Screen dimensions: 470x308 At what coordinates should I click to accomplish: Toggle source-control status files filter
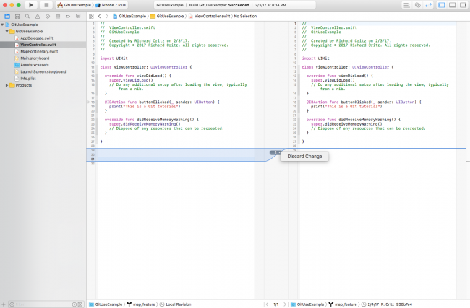click(80, 304)
